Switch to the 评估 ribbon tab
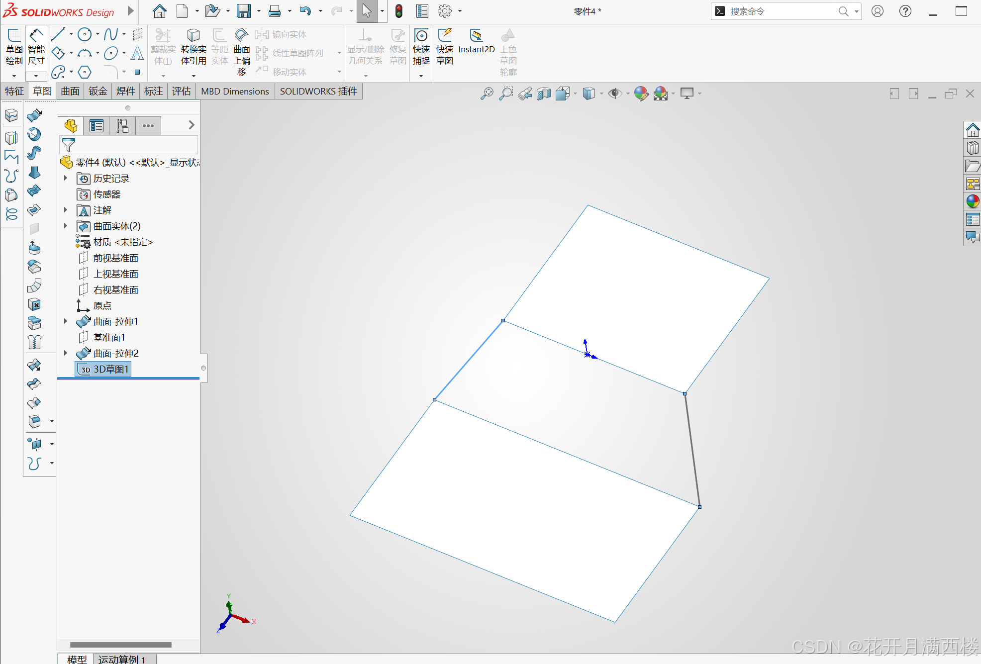Image resolution: width=981 pixels, height=664 pixels. (182, 91)
